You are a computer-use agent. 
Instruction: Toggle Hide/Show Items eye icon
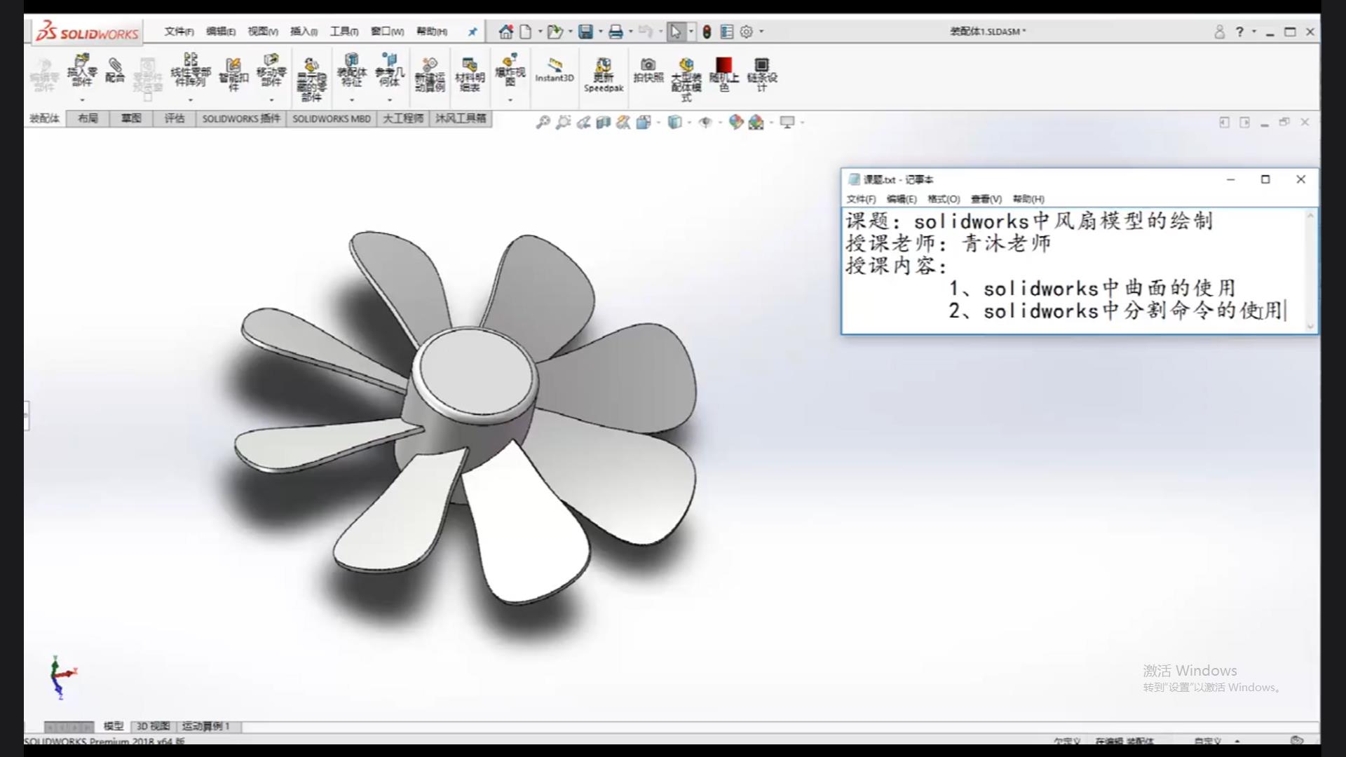(x=705, y=123)
